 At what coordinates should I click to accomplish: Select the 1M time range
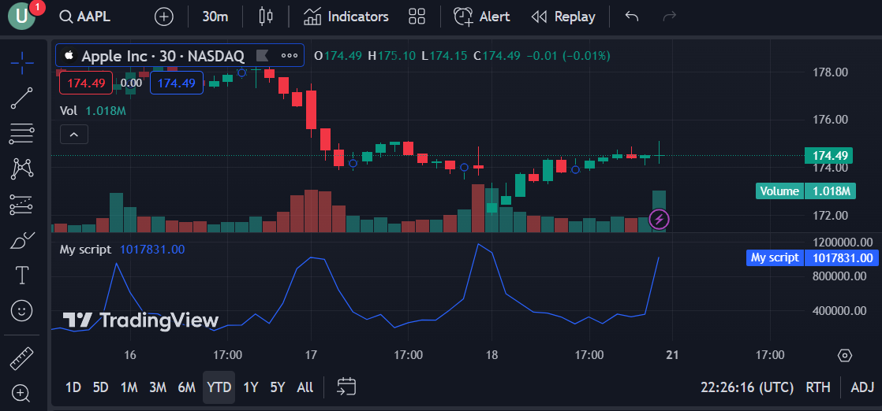tap(129, 387)
